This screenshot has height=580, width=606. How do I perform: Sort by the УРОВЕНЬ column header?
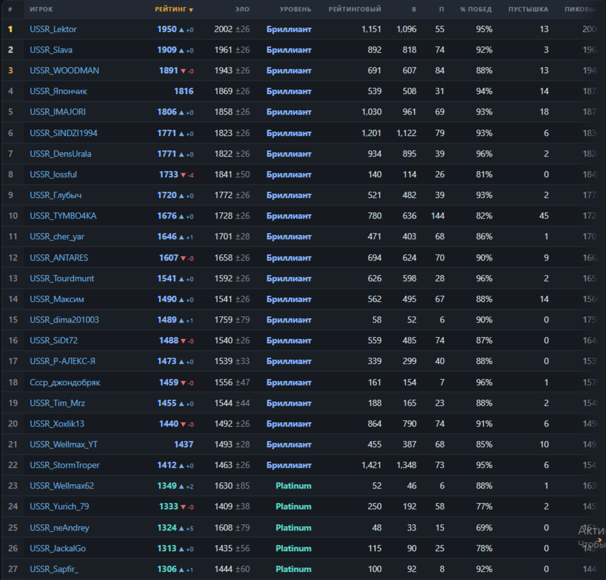(295, 9)
